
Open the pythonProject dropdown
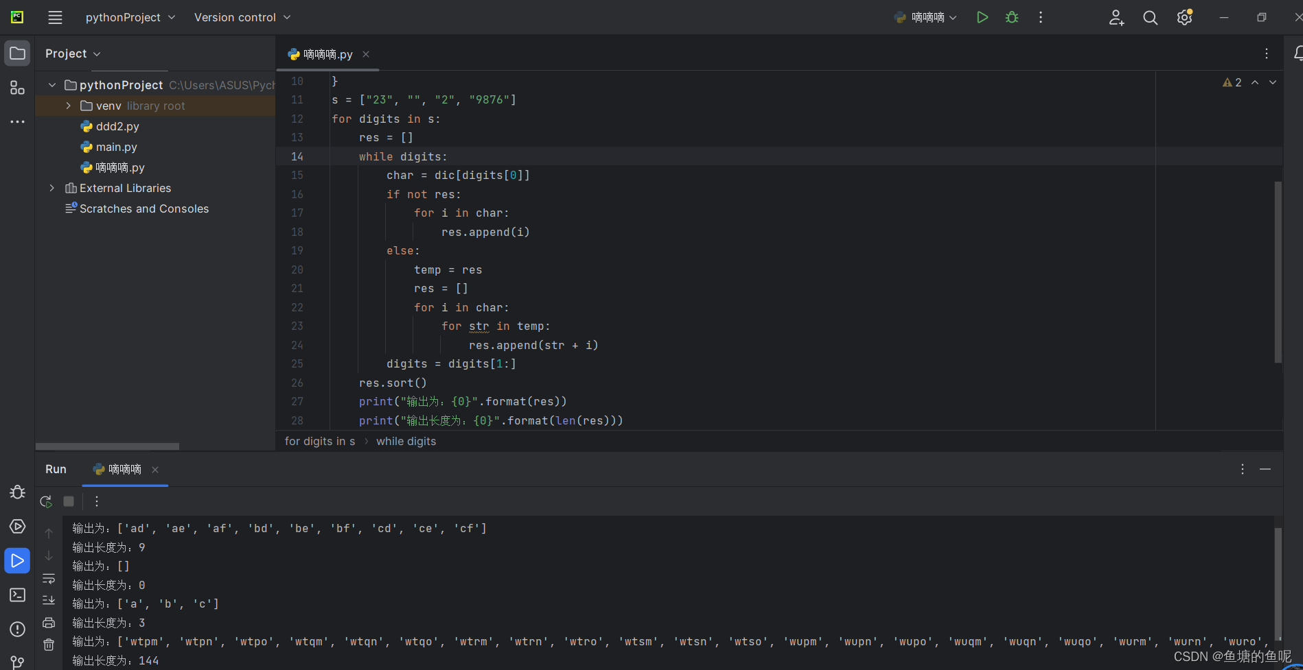[x=130, y=17]
